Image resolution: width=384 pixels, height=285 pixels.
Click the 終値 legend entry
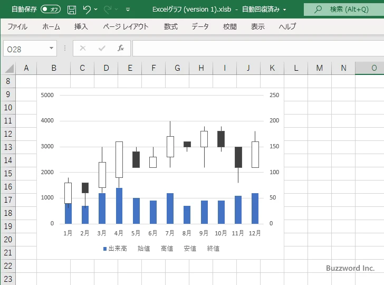[213, 249]
